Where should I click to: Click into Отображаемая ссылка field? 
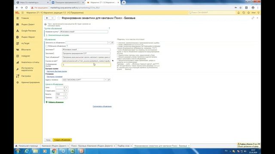pos(86,65)
